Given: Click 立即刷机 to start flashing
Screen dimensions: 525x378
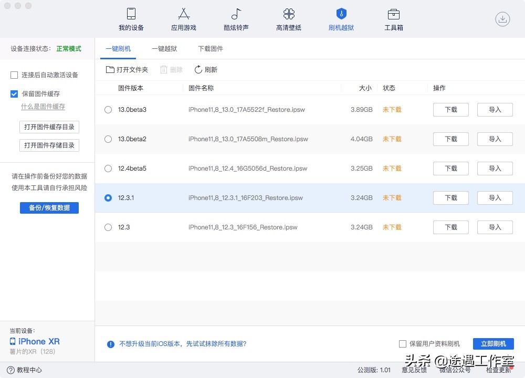Looking at the screenshot, I should [x=492, y=344].
